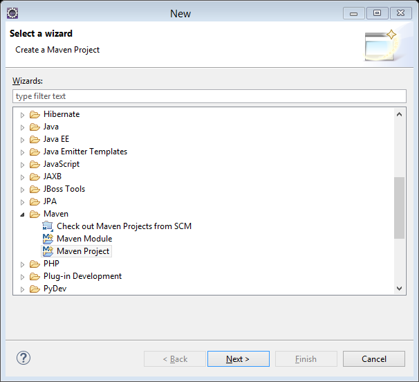419x382 pixels.
Task: Click the JavaScript folder icon
Action: (x=35, y=164)
